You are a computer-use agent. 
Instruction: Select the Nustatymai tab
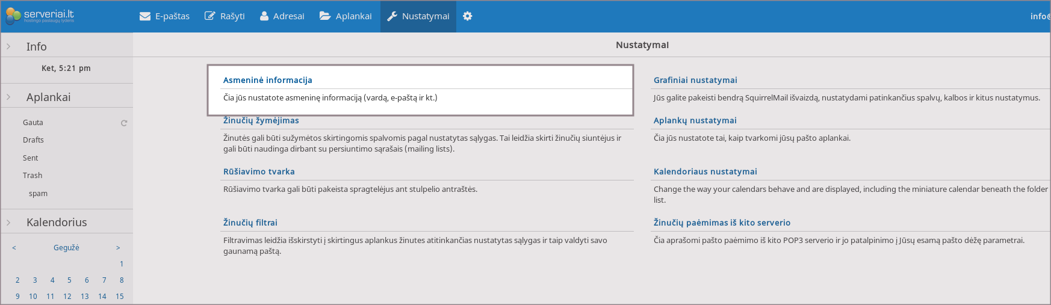[x=418, y=16]
